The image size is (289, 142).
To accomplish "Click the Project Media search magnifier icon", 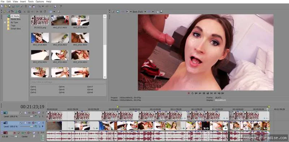I will [x=59, y=12].
